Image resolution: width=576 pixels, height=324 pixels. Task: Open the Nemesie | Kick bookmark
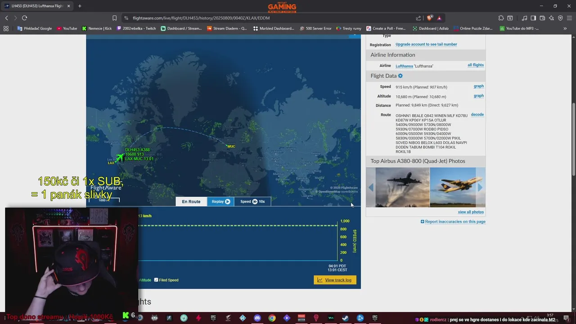(x=97, y=28)
